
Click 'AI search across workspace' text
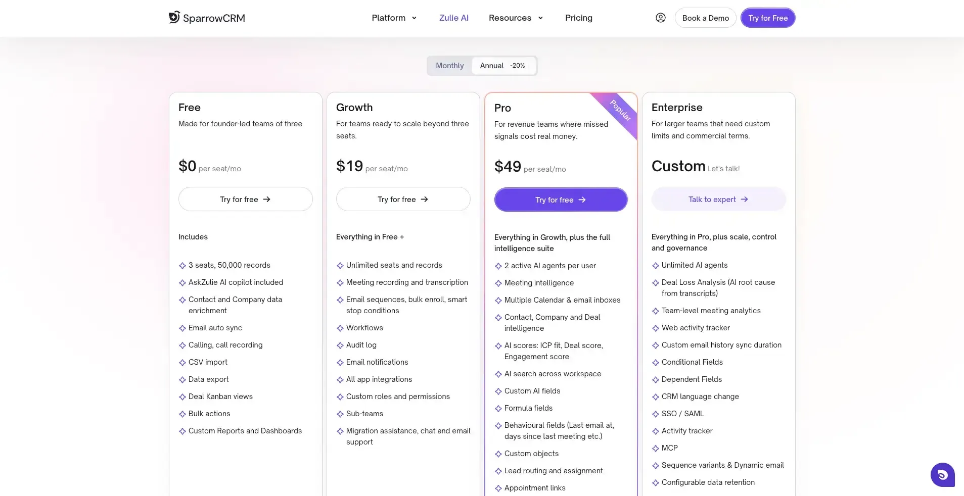point(553,374)
